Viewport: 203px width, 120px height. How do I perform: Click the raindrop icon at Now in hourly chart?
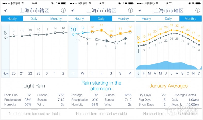click(x=5, y=38)
